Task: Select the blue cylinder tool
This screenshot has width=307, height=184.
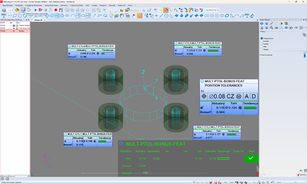Action: [x=186, y=16]
